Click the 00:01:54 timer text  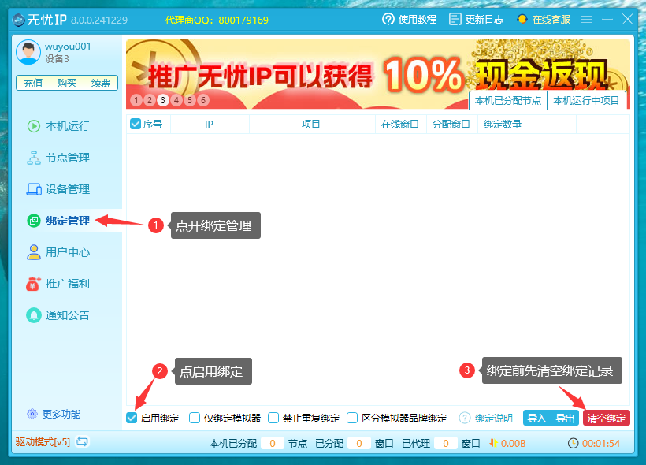pyautogui.click(x=600, y=443)
